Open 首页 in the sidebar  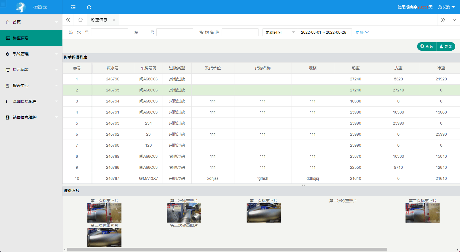click(x=31, y=22)
